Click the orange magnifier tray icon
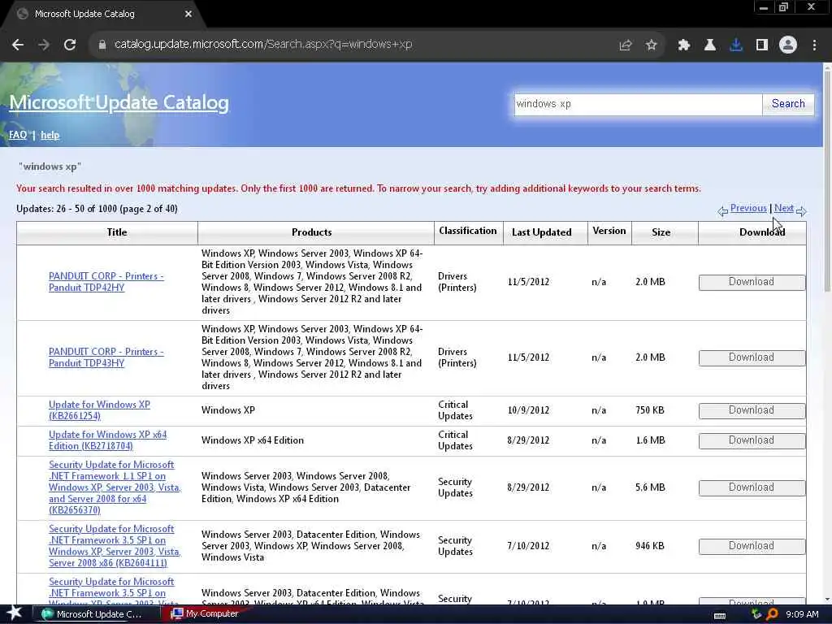This screenshot has height=624, width=832. [772, 614]
